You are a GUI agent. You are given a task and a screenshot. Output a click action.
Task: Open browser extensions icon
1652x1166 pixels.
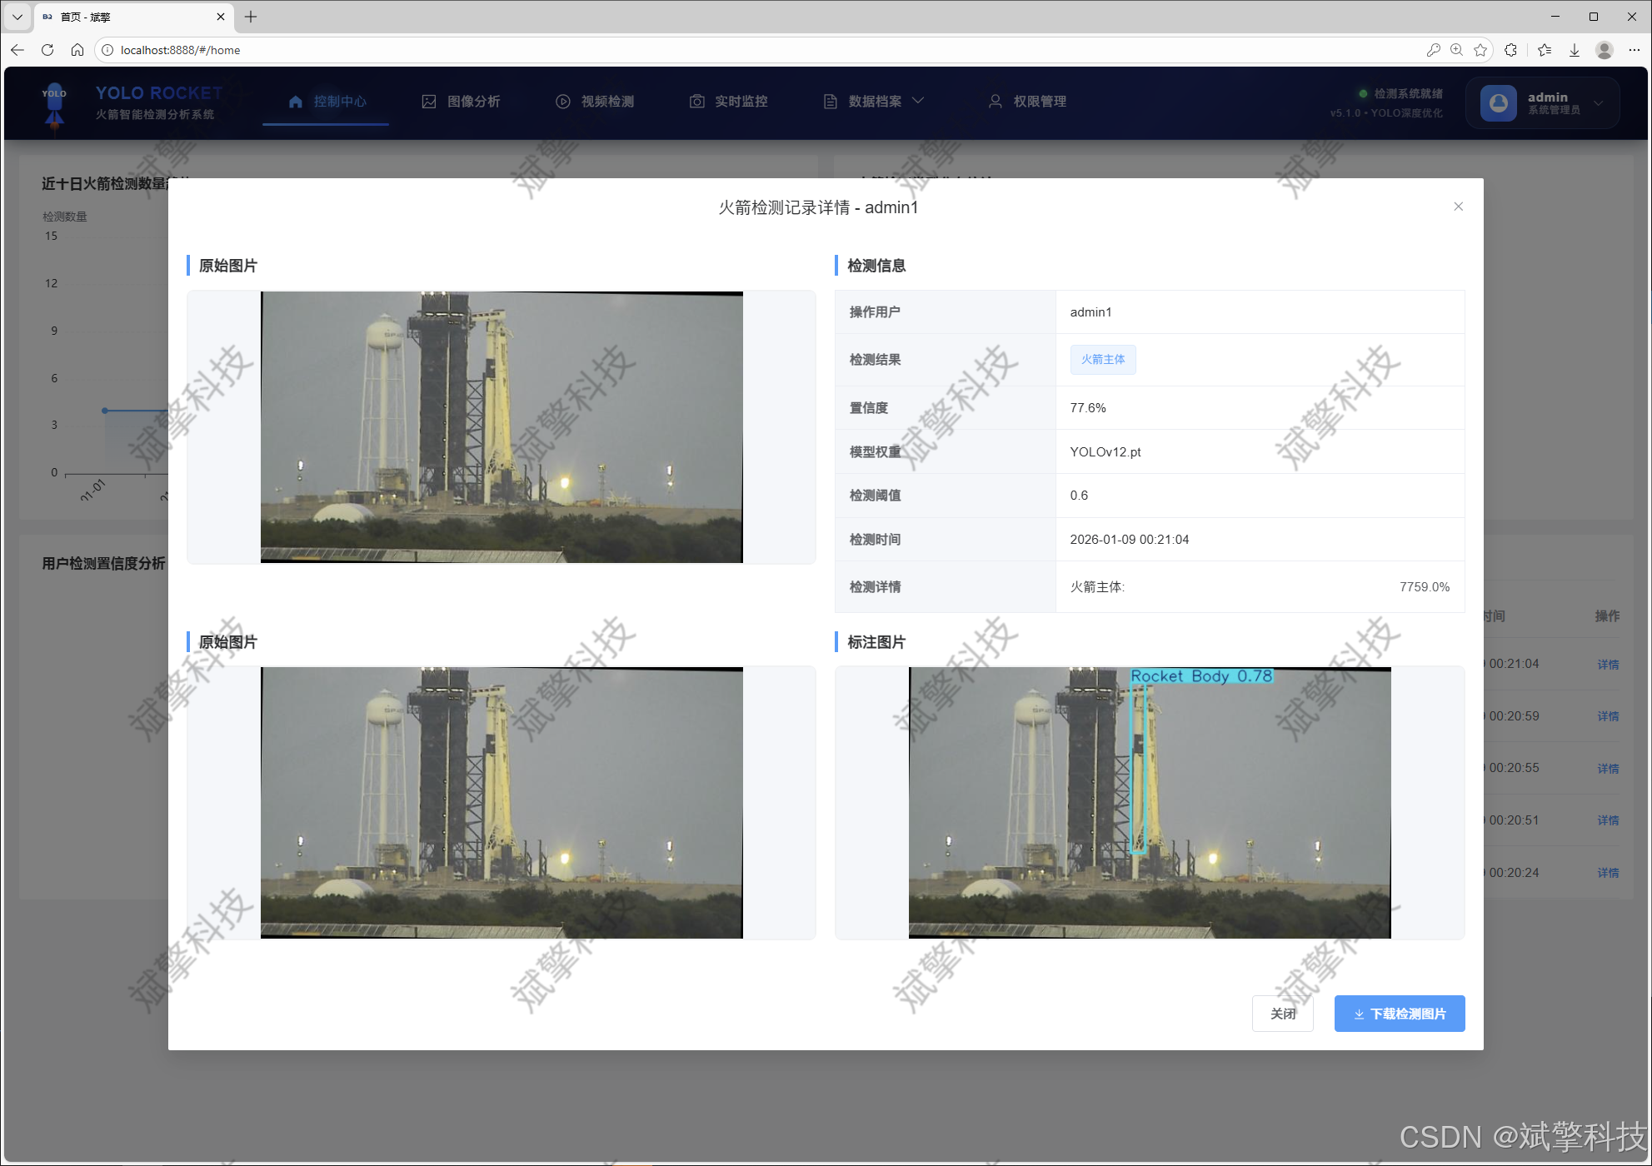1511,50
